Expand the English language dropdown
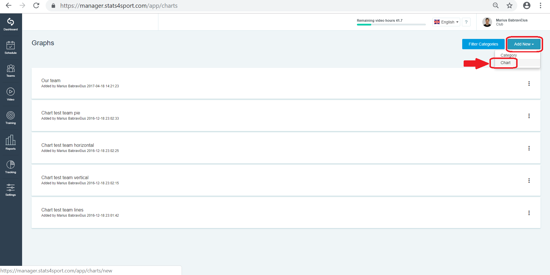The image size is (550, 275). (446, 22)
